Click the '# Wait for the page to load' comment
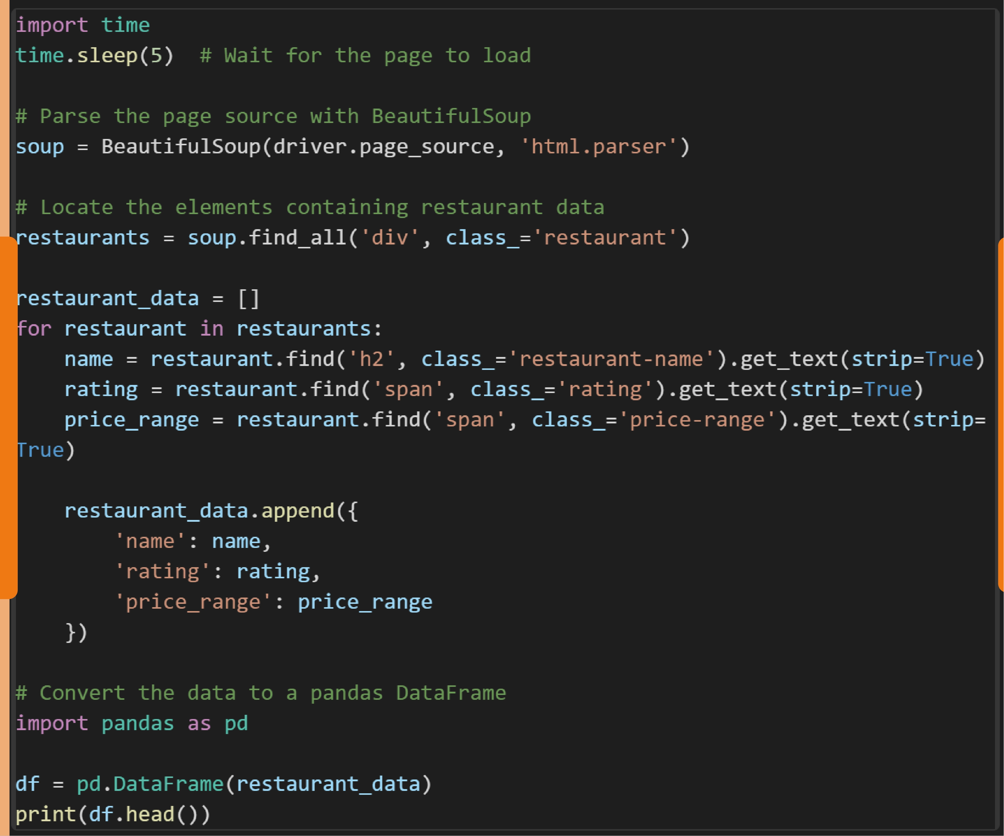 [365, 55]
